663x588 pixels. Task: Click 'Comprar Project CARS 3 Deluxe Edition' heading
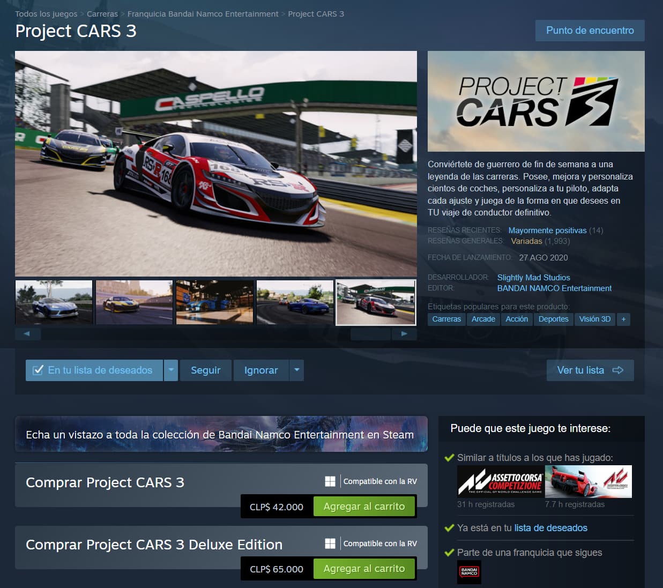(x=154, y=545)
